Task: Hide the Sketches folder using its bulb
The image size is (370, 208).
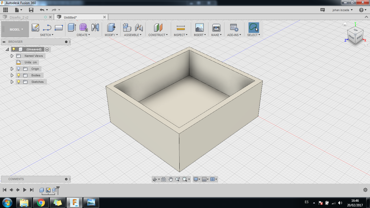Action: (x=18, y=82)
